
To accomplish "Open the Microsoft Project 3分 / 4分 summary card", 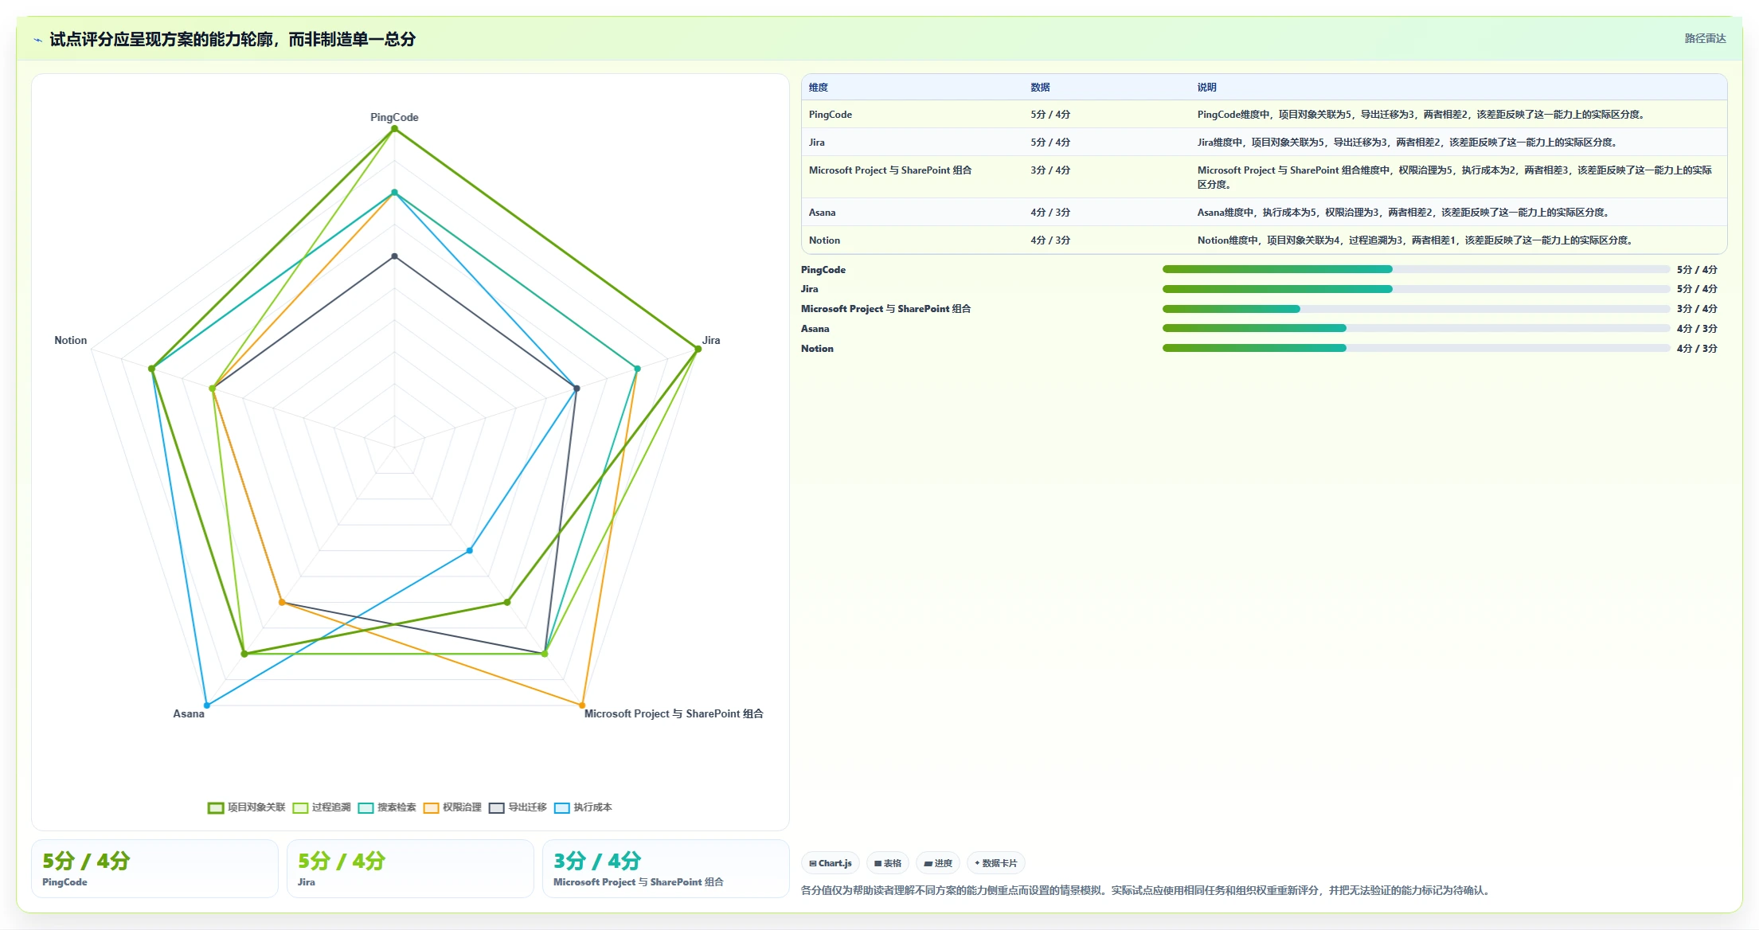I will coord(666,869).
